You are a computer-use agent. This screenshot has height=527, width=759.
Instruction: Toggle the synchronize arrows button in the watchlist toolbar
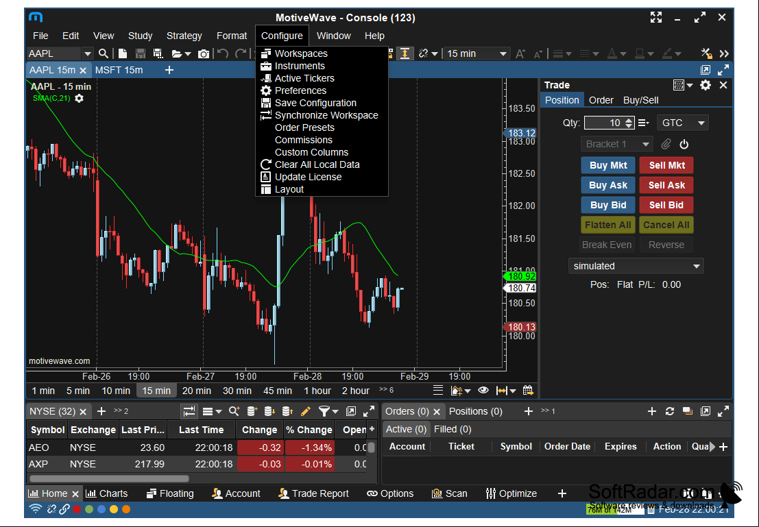189,411
